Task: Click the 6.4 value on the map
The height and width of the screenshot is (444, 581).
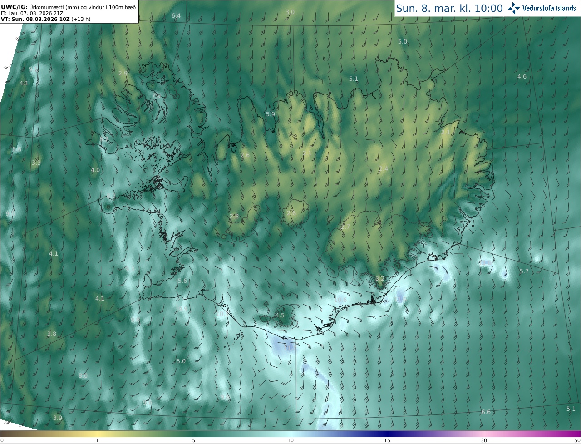Action: [x=176, y=16]
